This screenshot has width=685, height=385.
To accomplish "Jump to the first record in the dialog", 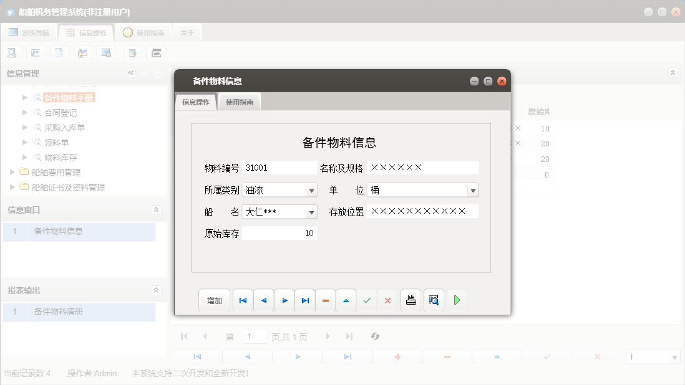I will (x=243, y=300).
